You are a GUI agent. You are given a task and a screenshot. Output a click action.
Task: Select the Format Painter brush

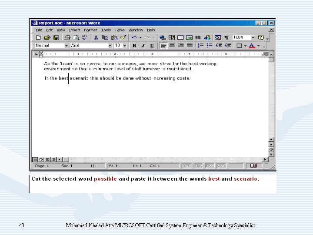tap(123, 37)
